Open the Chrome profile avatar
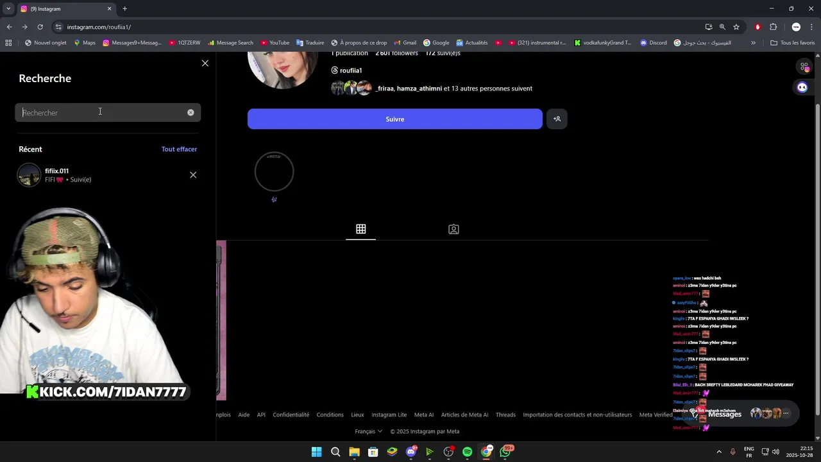The image size is (821, 462). click(x=796, y=27)
